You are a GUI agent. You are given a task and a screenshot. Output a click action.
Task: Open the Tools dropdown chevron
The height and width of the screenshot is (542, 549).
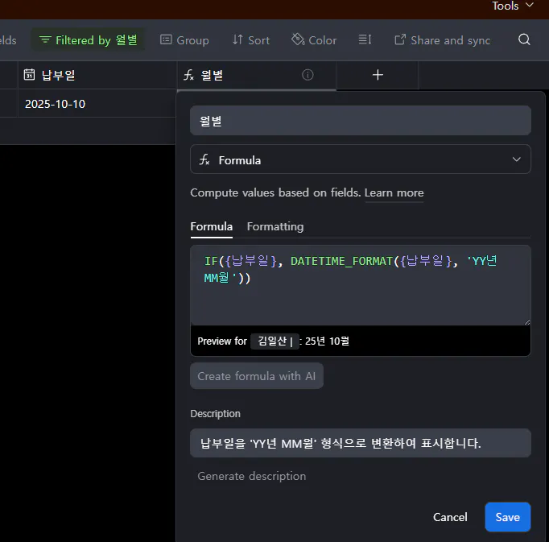tap(530, 5)
